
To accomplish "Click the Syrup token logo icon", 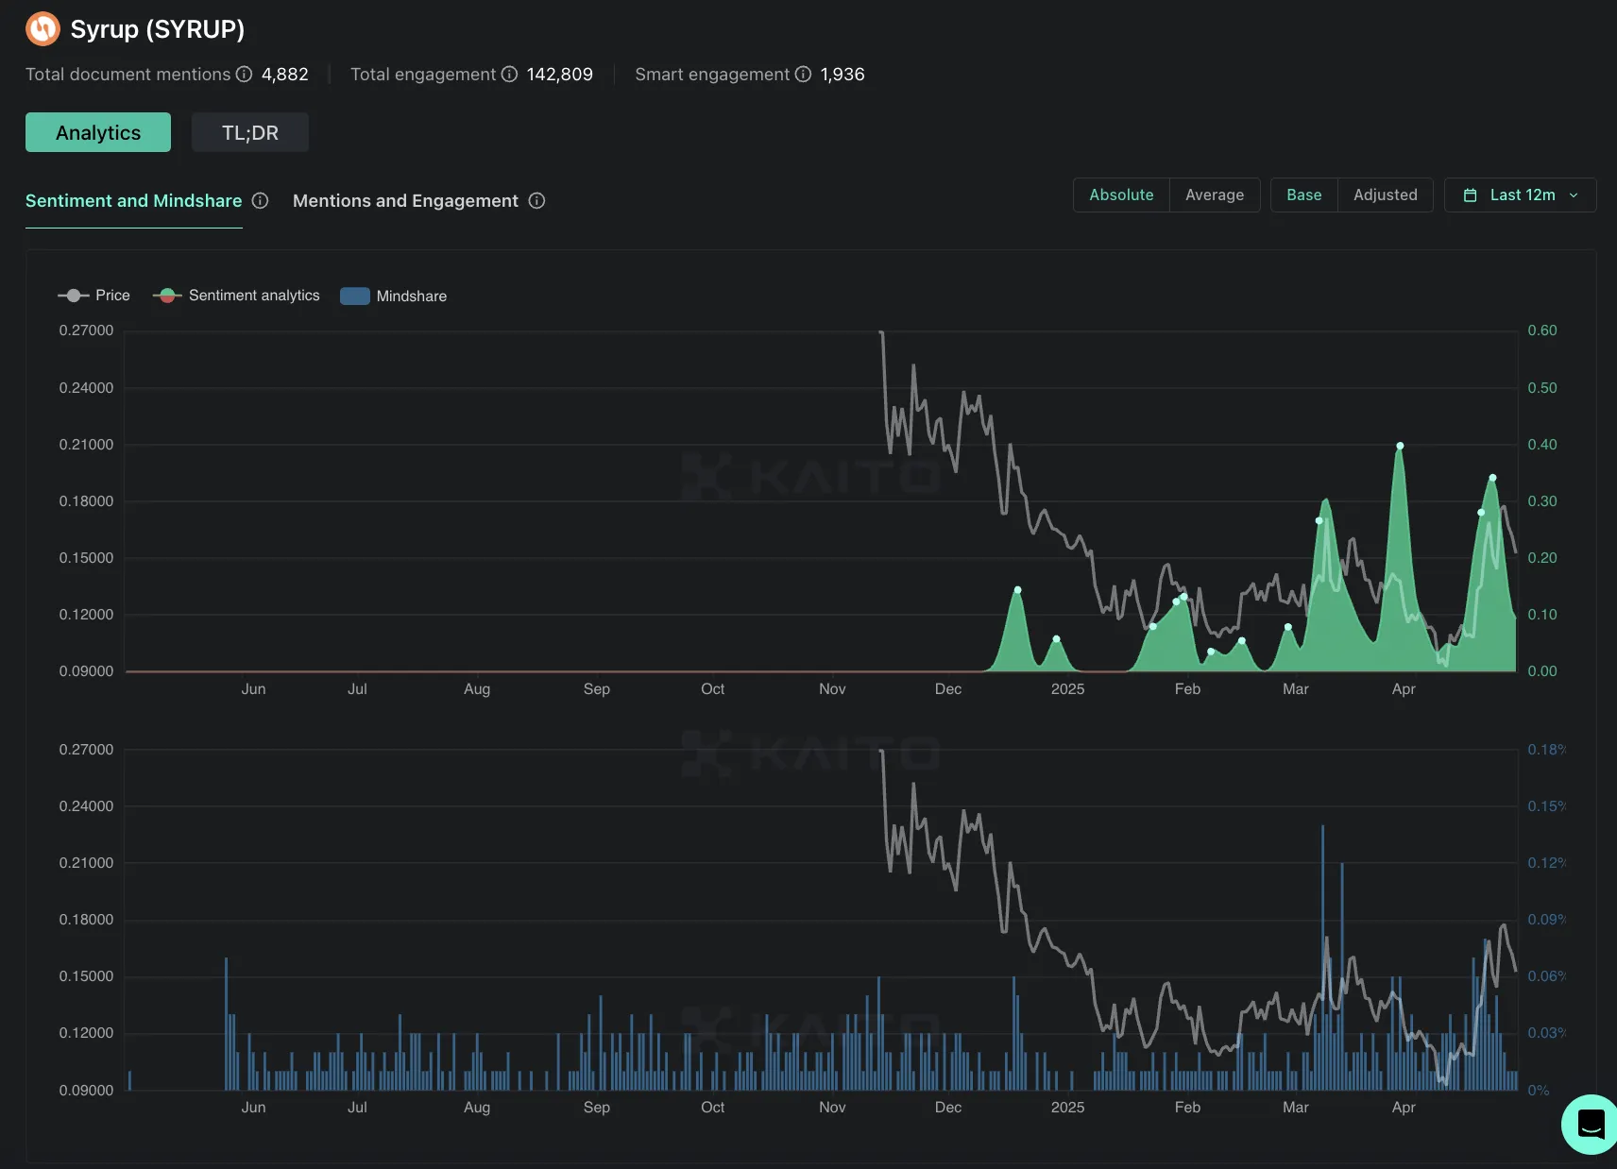I will point(43,29).
